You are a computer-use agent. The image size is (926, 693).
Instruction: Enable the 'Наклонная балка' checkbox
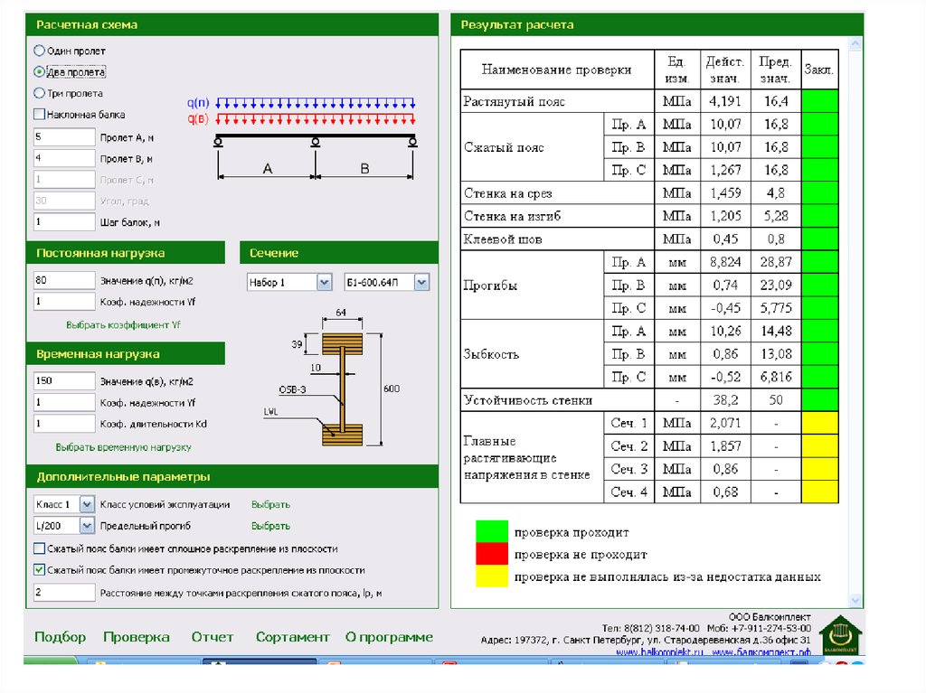click(x=39, y=115)
